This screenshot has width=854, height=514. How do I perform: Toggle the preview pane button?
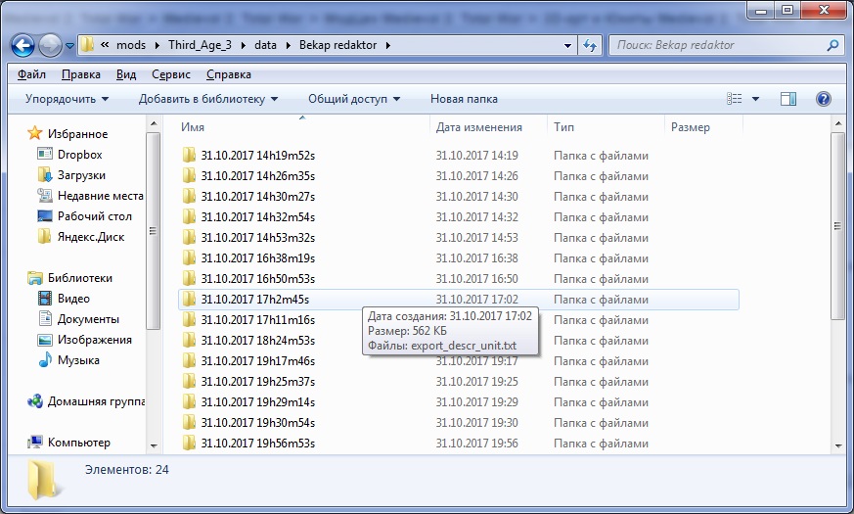[x=787, y=99]
